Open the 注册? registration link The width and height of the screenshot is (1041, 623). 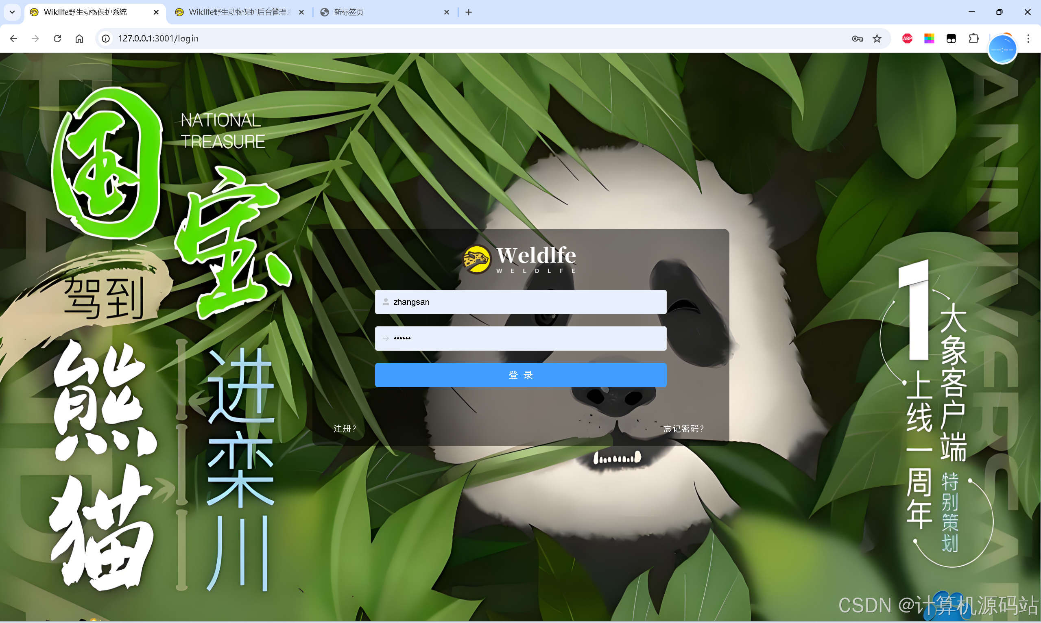(345, 429)
